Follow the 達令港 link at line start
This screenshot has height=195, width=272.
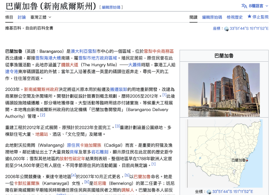[12, 72]
